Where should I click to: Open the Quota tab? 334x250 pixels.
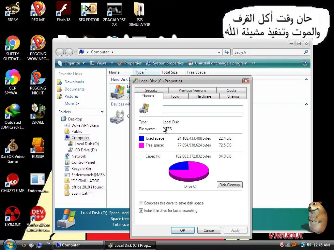[232, 90]
